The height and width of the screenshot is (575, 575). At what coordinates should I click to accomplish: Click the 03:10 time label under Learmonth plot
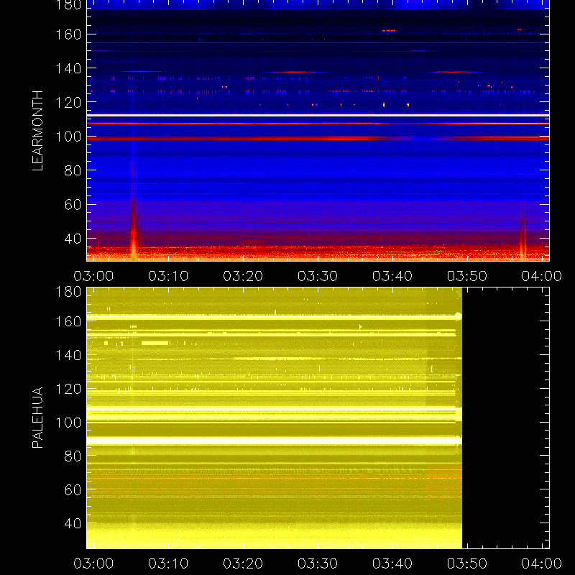168,276
